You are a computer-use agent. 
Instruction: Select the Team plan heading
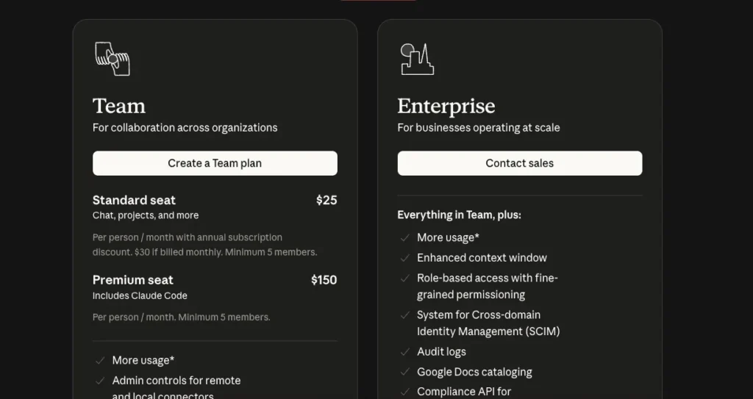119,106
